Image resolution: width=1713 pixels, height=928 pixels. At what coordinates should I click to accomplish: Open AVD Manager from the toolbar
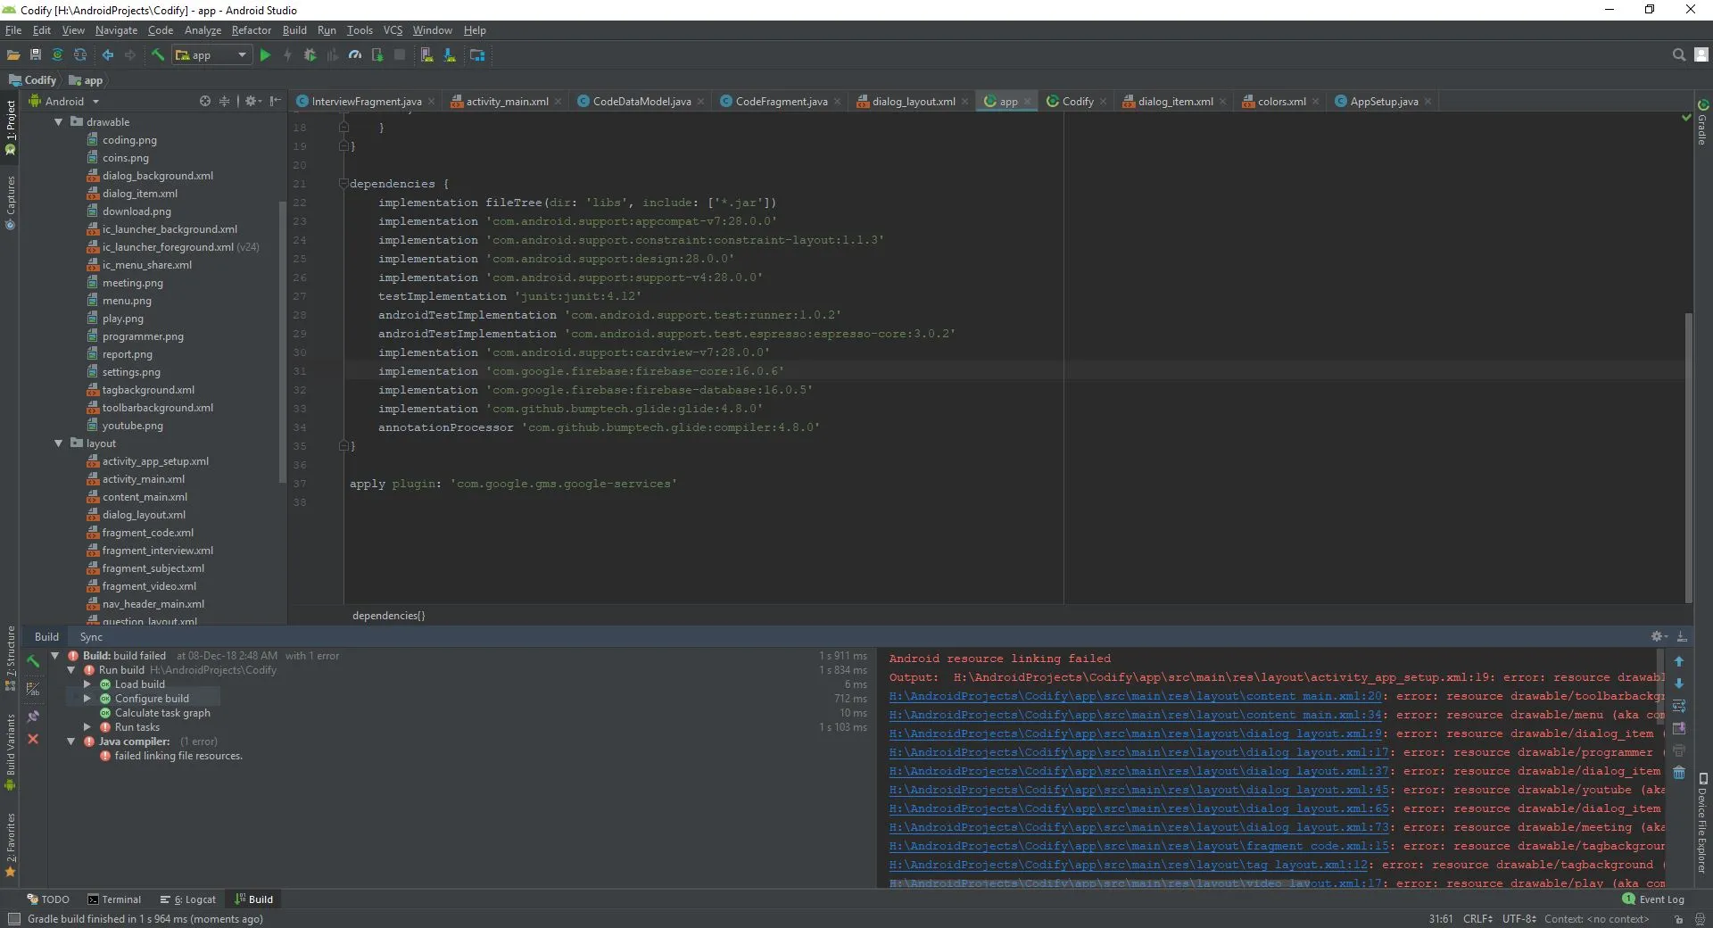click(427, 55)
